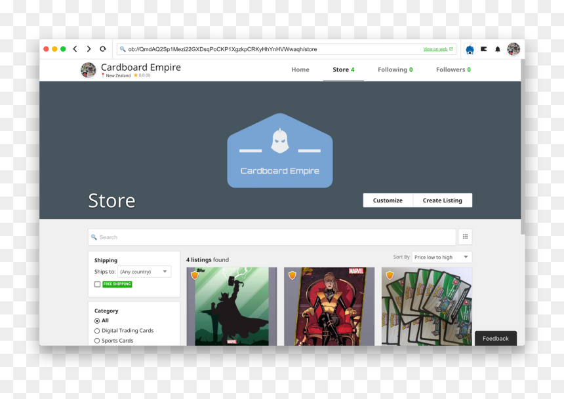Image resolution: width=564 pixels, height=399 pixels.
Task: Switch to grid view icon beside search
Action: [465, 237]
